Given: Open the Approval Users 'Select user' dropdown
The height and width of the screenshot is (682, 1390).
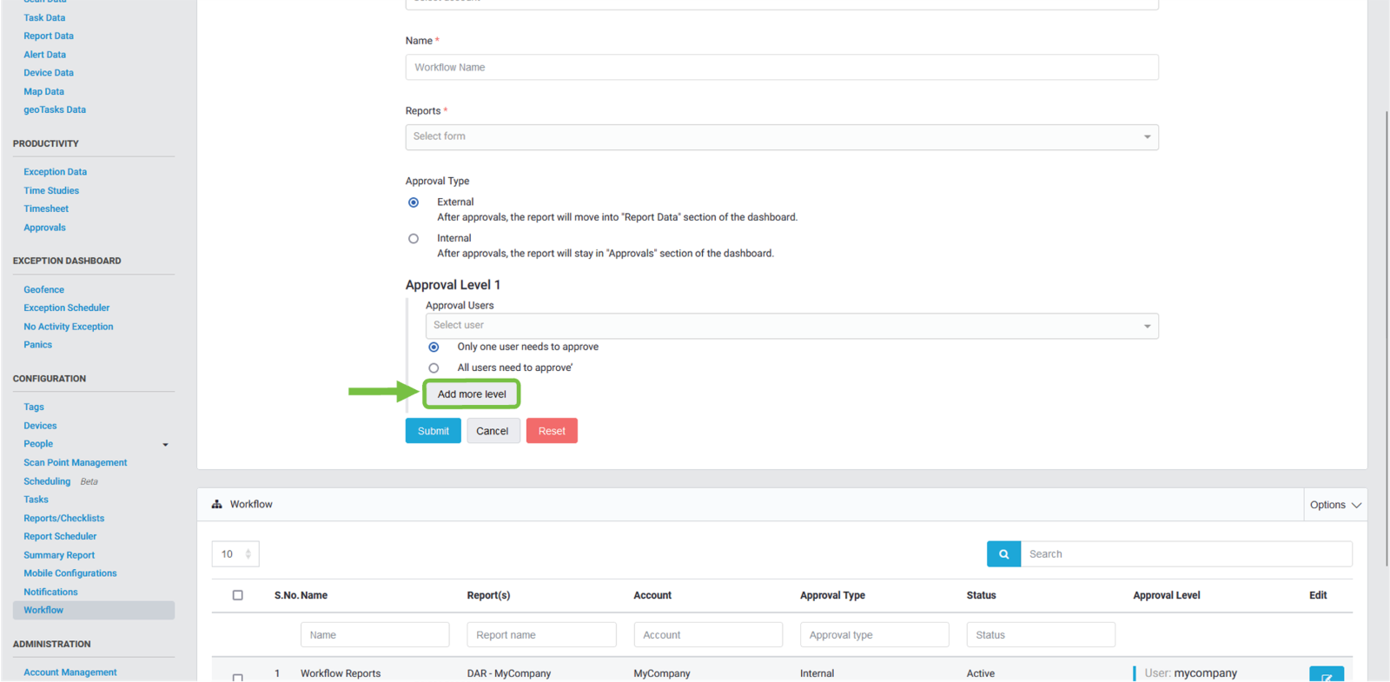Looking at the screenshot, I should tap(791, 326).
